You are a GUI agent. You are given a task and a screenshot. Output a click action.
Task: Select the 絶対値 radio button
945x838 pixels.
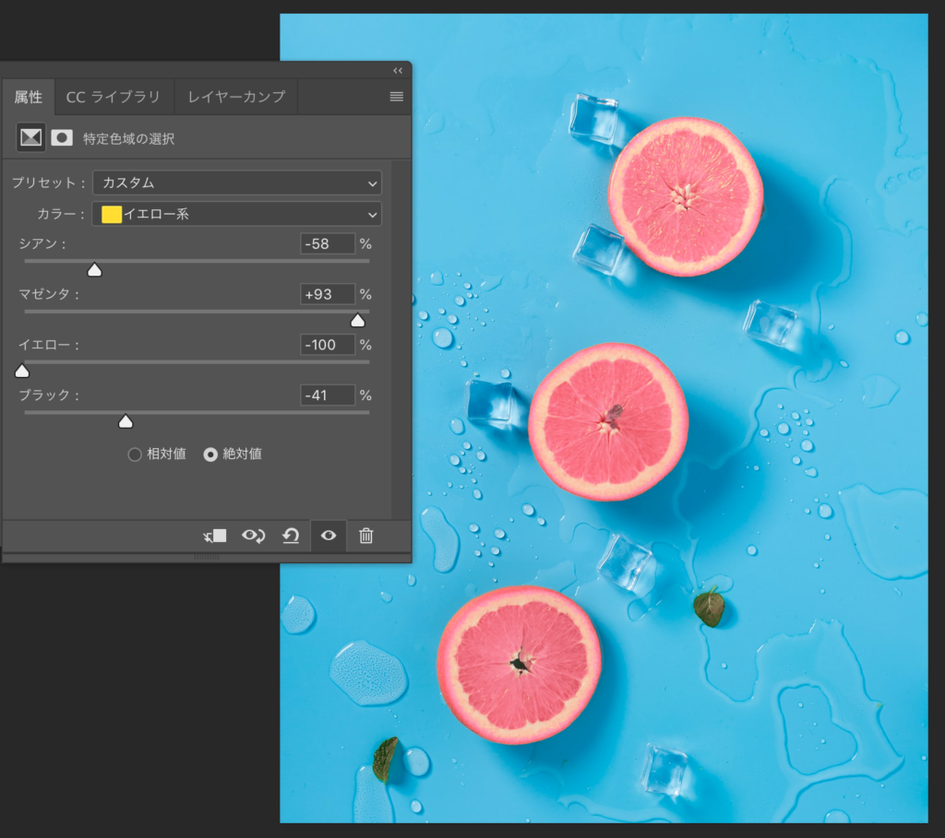(210, 454)
